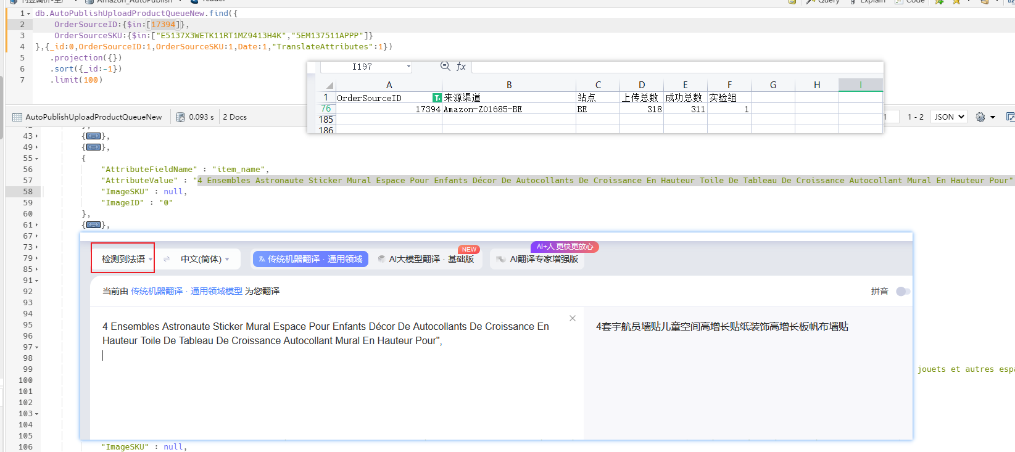
Task: Click the 通用领域模型 link
Action: coord(217,291)
